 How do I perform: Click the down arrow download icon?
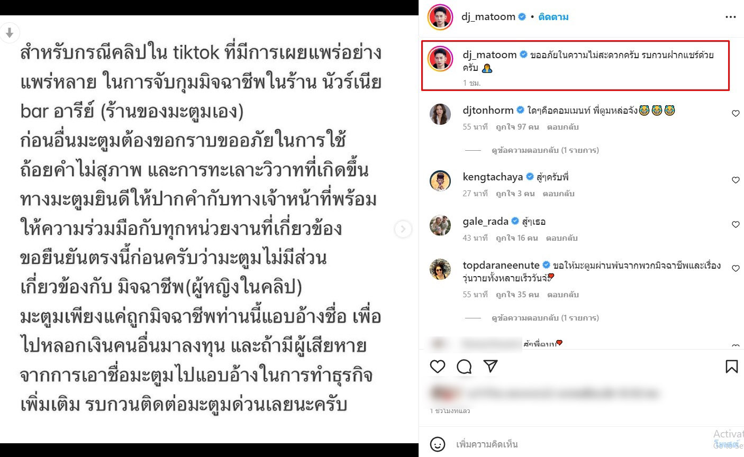[x=9, y=33]
